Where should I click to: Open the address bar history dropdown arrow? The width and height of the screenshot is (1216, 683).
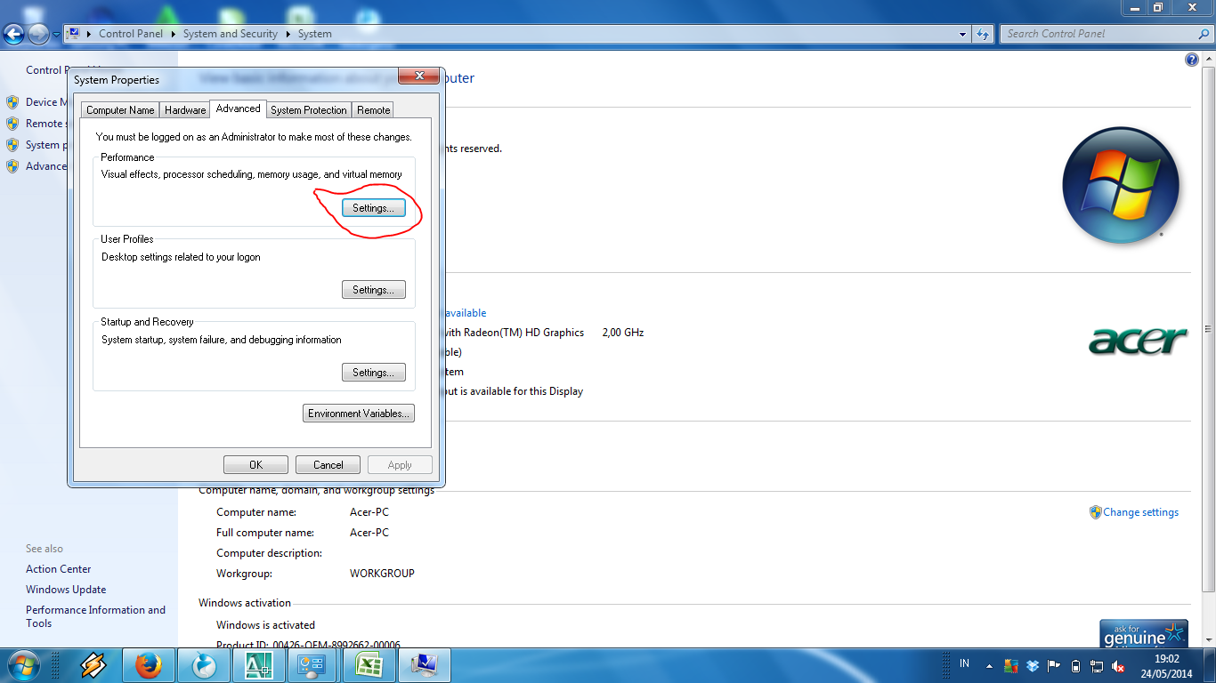tap(963, 34)
